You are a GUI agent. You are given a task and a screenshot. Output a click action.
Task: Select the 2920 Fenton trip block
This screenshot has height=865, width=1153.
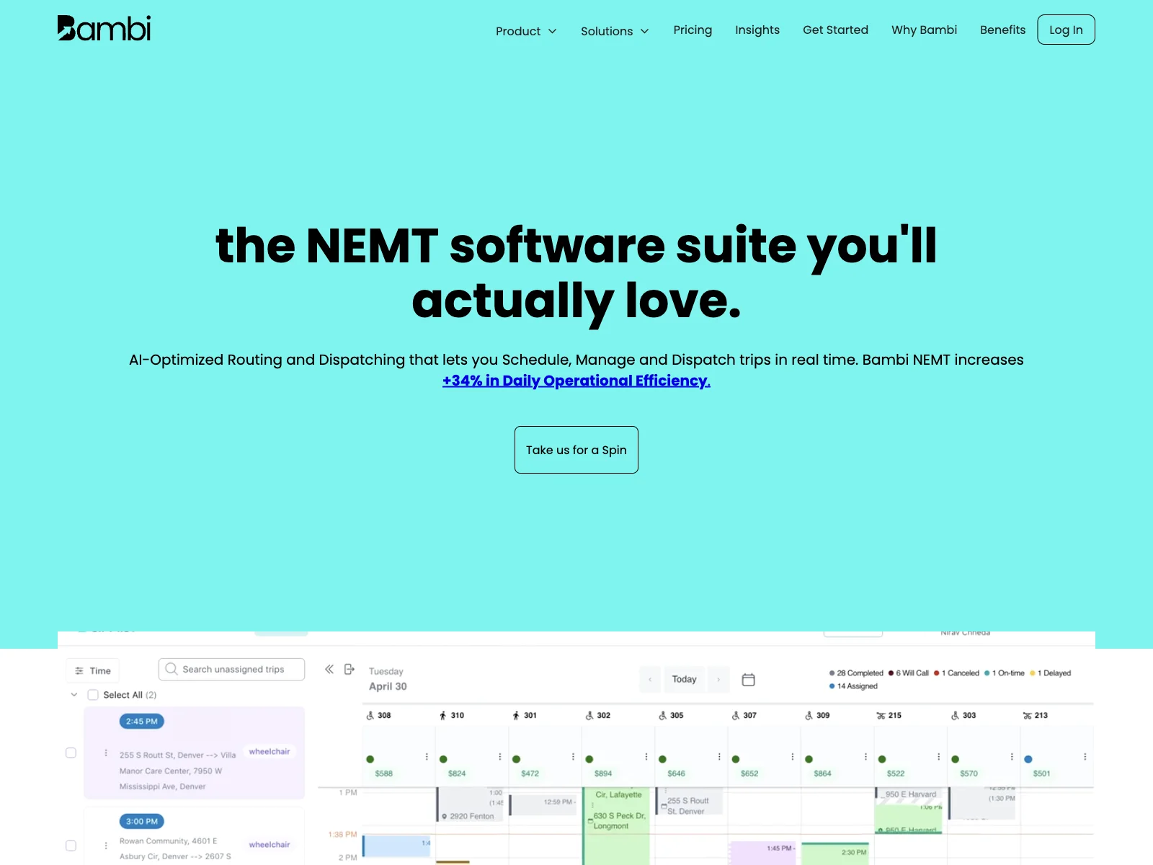coord(471,804)
